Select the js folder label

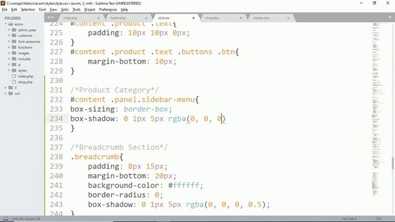(x=19, y=65)
